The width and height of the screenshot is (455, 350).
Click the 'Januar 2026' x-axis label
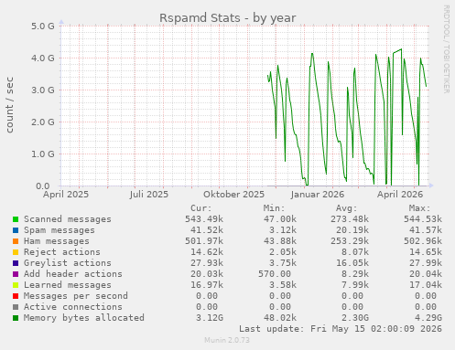point(318,195)
